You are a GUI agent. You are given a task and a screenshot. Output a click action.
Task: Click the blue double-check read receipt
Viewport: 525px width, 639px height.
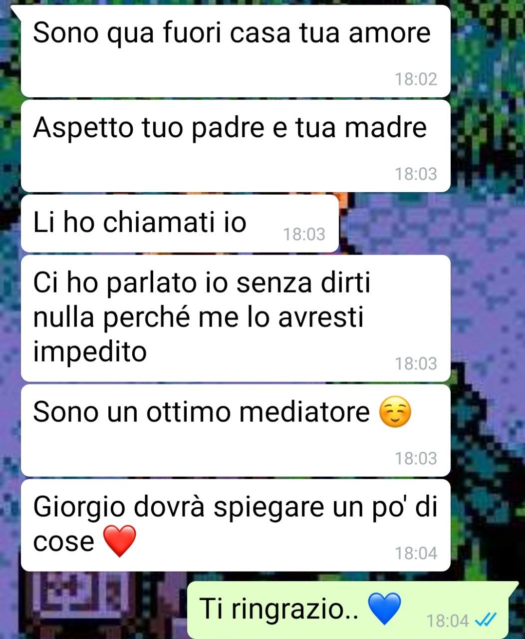pyautogui.click(x=485, y=620)
